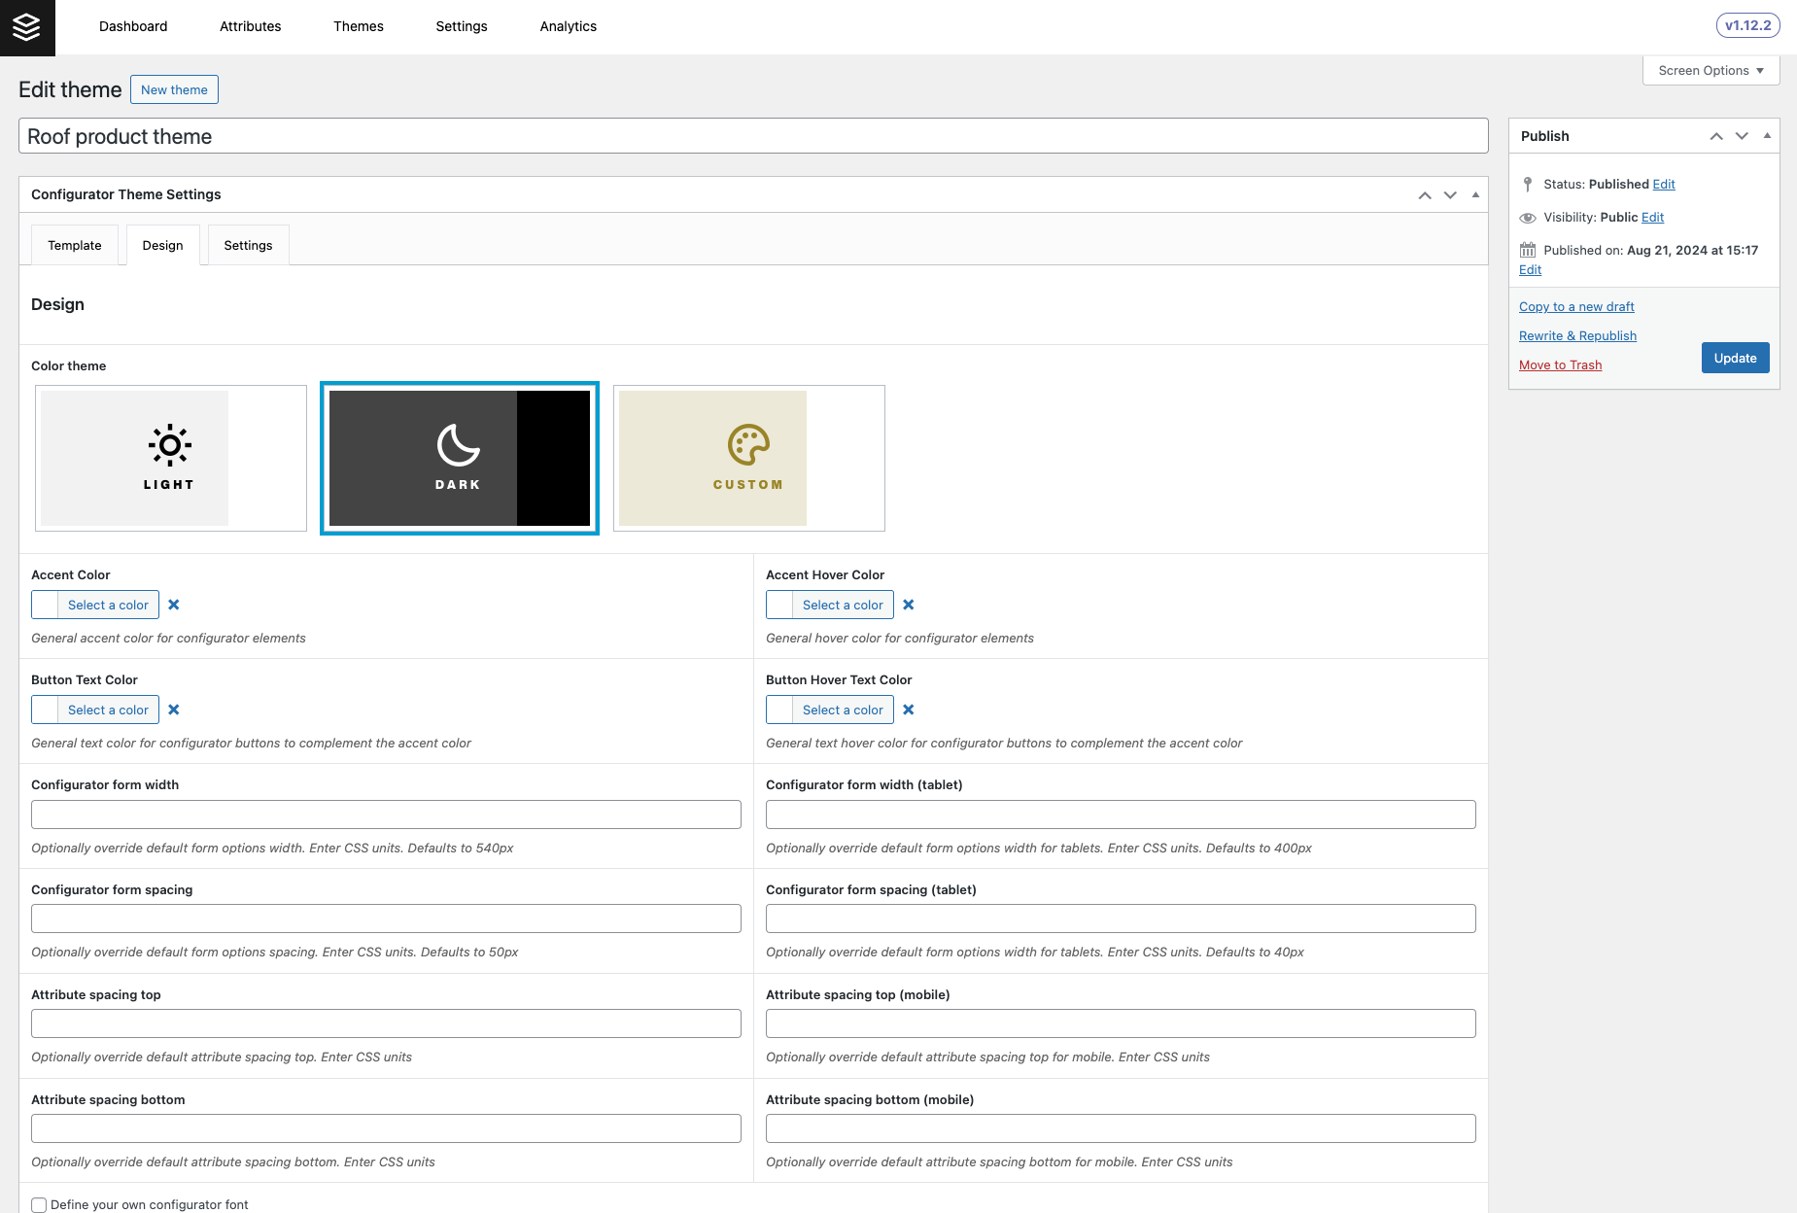Focus the Attribute spacing top field
The width and height of the screenshot is (1797, 1213).
[386, 1023]
